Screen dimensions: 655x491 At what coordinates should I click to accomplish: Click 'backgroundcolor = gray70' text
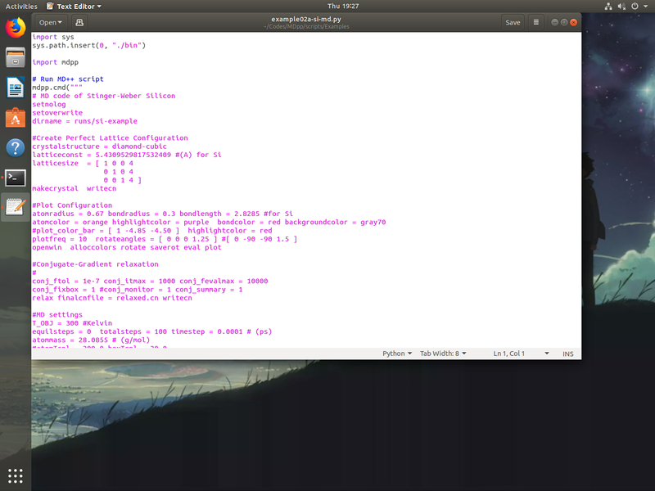pyautogui.click(x=335, y=222)
